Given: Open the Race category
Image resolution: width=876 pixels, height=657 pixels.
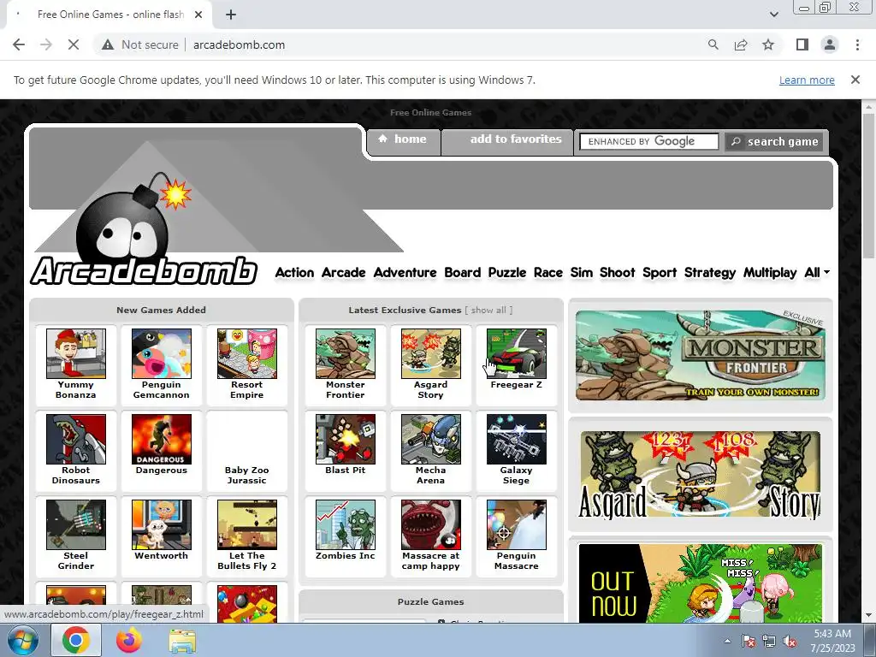Looking at the screenshot, I should tap(548, 273).
